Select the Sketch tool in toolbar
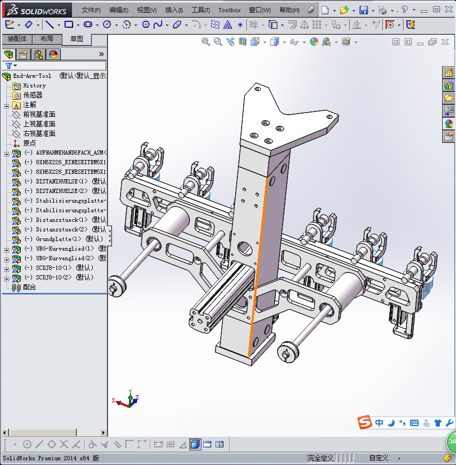Viewport: 456px width, 465px height. [10, 25]
